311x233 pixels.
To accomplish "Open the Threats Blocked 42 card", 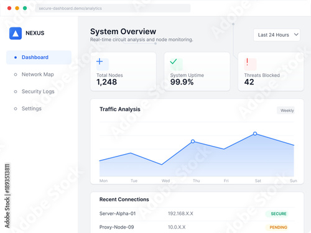I will (x=271, y=71).
